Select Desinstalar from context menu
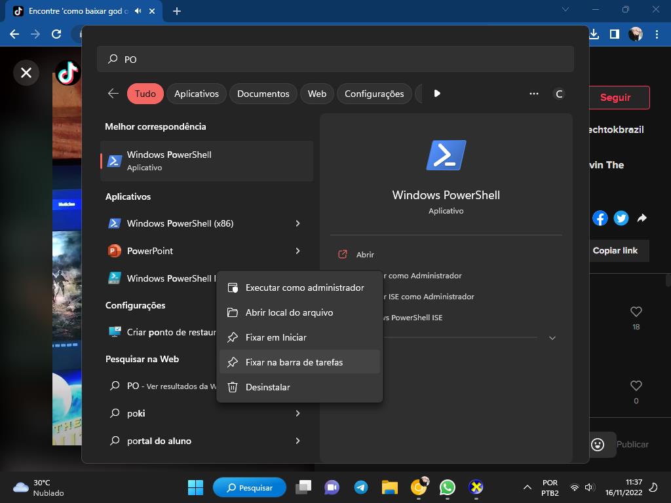 click(x=267, y=387)
